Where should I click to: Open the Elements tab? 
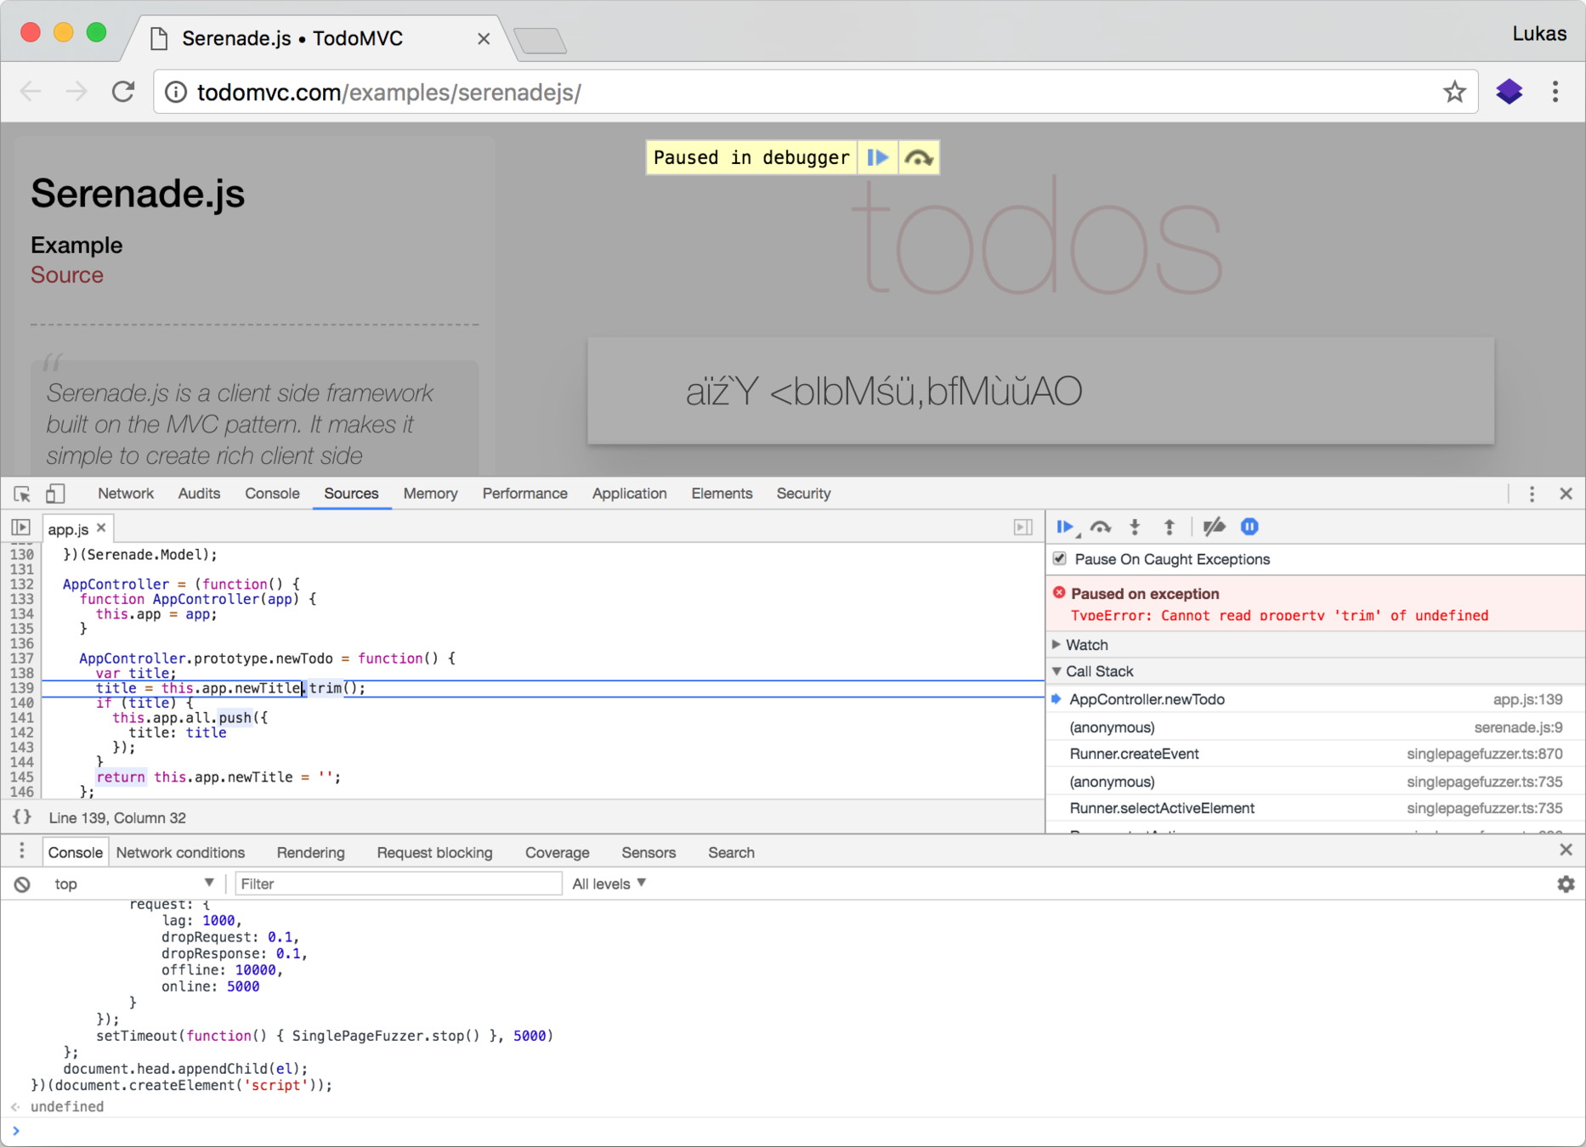point(722,494)
